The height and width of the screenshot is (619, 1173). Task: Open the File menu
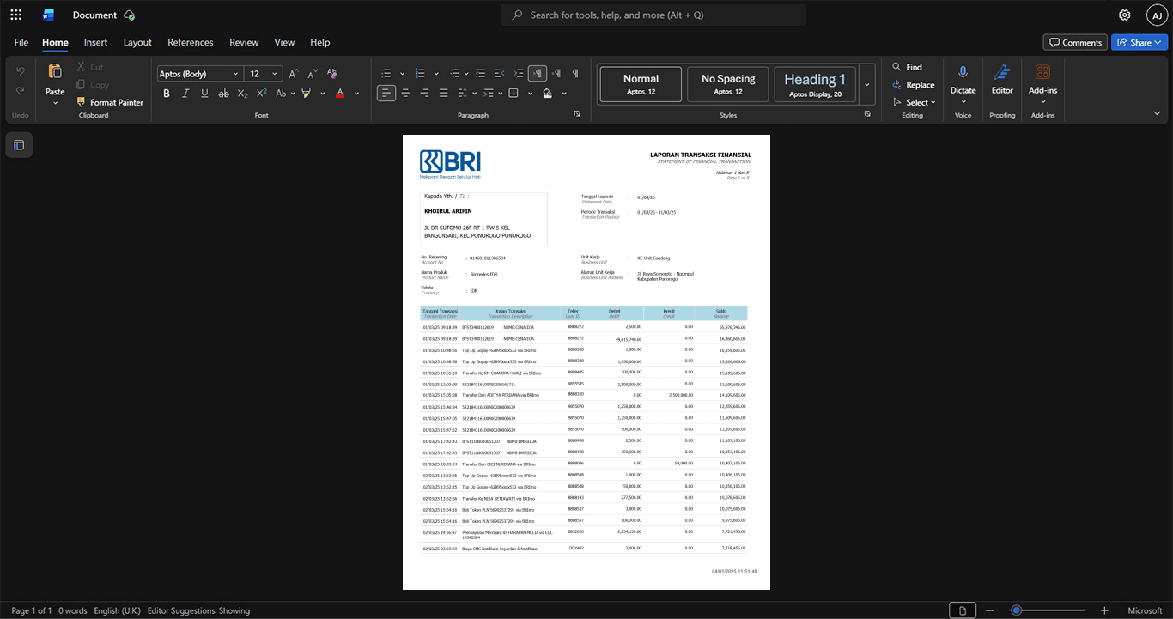[x=21, y=42]
